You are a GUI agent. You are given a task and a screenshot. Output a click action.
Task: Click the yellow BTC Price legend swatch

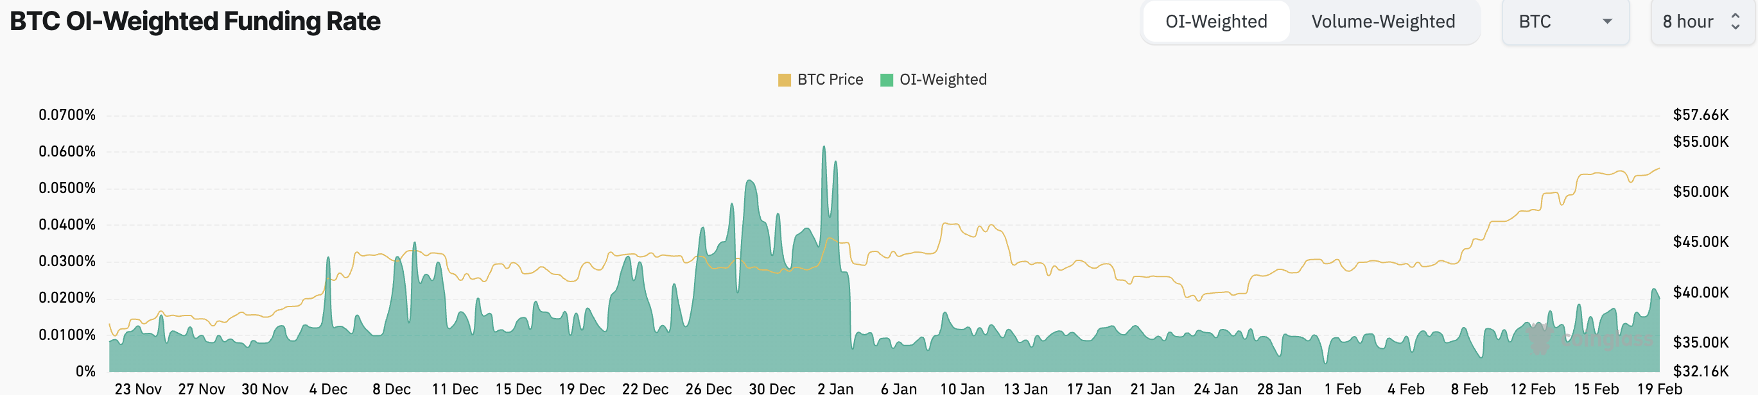coord(784,80)
